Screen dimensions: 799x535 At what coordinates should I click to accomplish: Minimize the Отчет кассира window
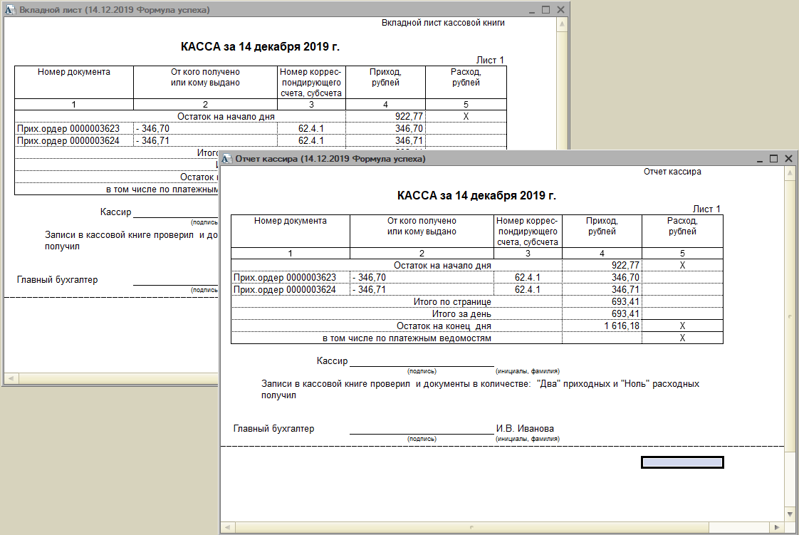coord(759,159)
